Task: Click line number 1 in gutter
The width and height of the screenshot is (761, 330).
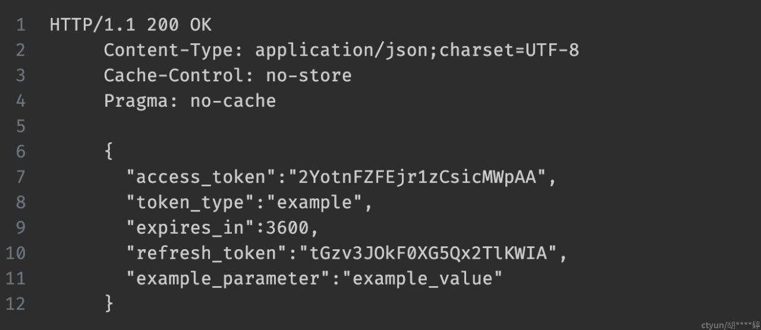Action: [x=21, y=25]
